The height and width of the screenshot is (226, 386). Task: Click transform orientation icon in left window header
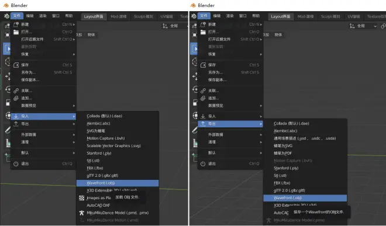click(x=165, y=26)
